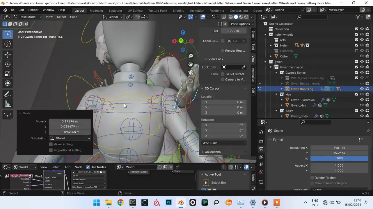Open the Pose menu in viewport header
Screen dimensions: 373x209
(x=74, y=17)
